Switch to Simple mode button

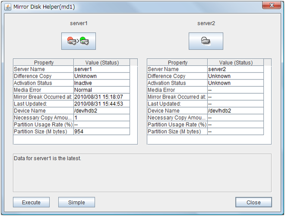(76, 202)
